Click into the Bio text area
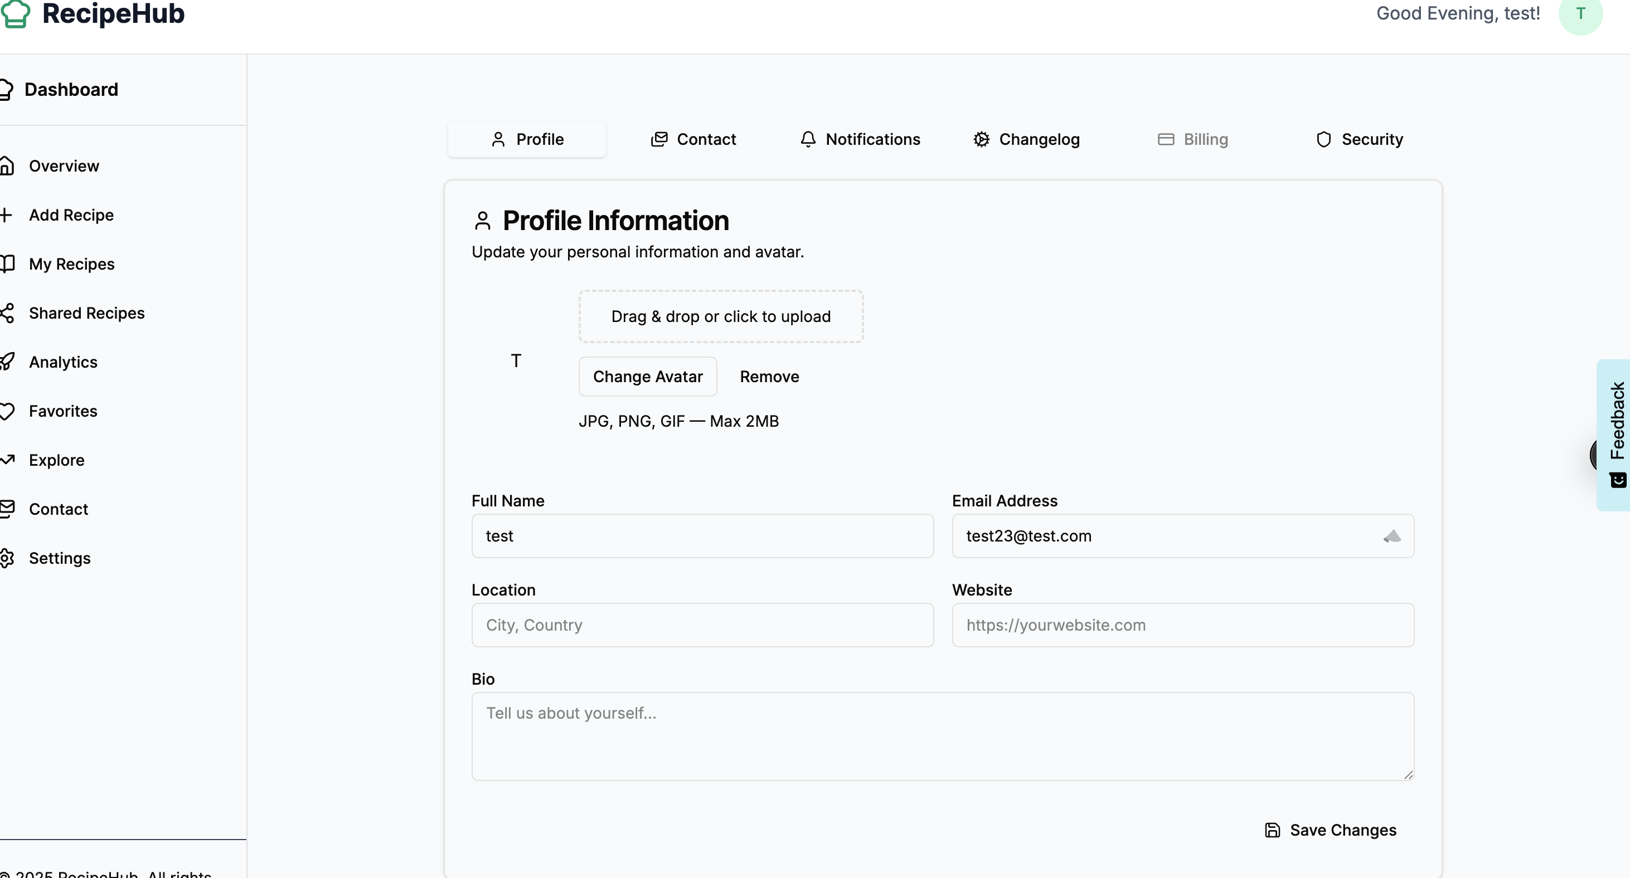This screenshot has width=1630, height=878. (x=942, y=736)
